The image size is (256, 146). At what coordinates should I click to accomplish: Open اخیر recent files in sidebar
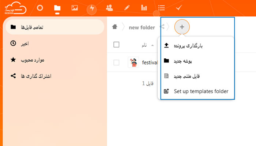tap(55, 43)
